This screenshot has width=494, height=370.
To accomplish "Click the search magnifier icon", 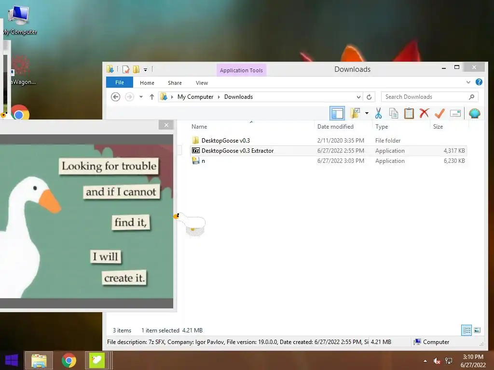I will click(472, 97).
